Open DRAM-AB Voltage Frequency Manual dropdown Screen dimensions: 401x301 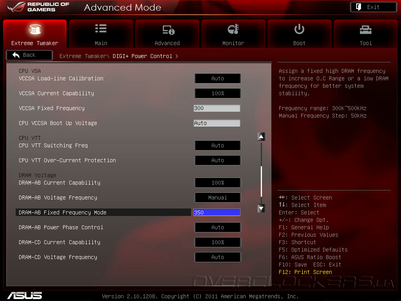[x=218, y=198]
